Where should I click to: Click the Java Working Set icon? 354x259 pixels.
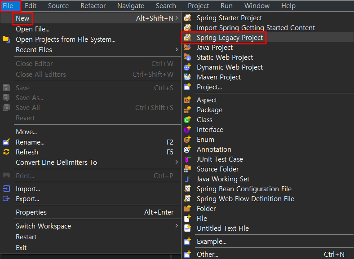pos(187,179)
